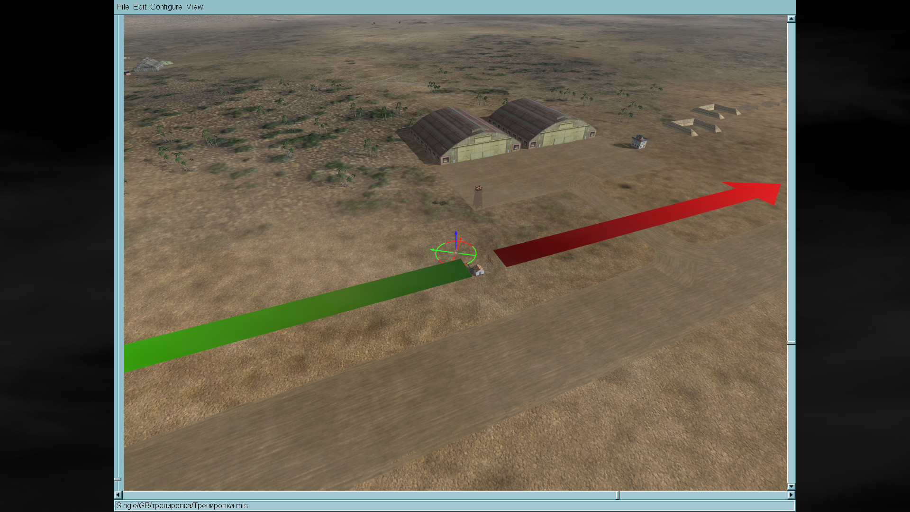Select the small control building right of hangars
This screenshot has width=910, height=512.
click(x=639, y=141)
